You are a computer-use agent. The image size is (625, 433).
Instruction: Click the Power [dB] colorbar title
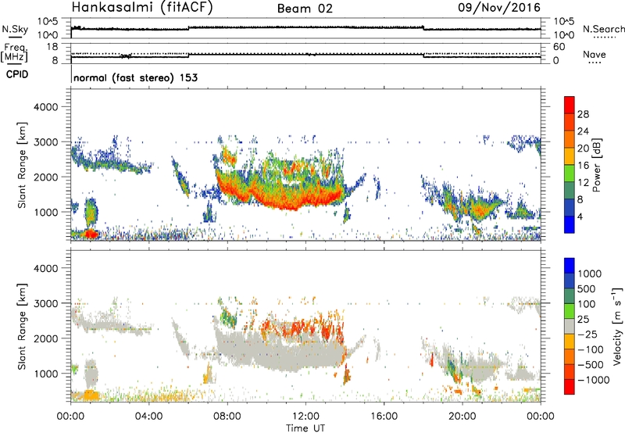point(596,165)
